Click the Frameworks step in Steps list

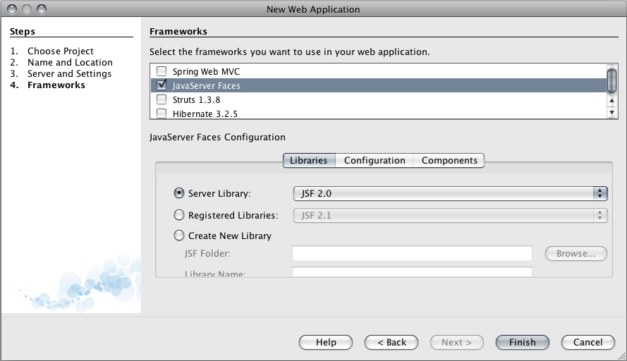pyautogui.click(x=56, y=85)
